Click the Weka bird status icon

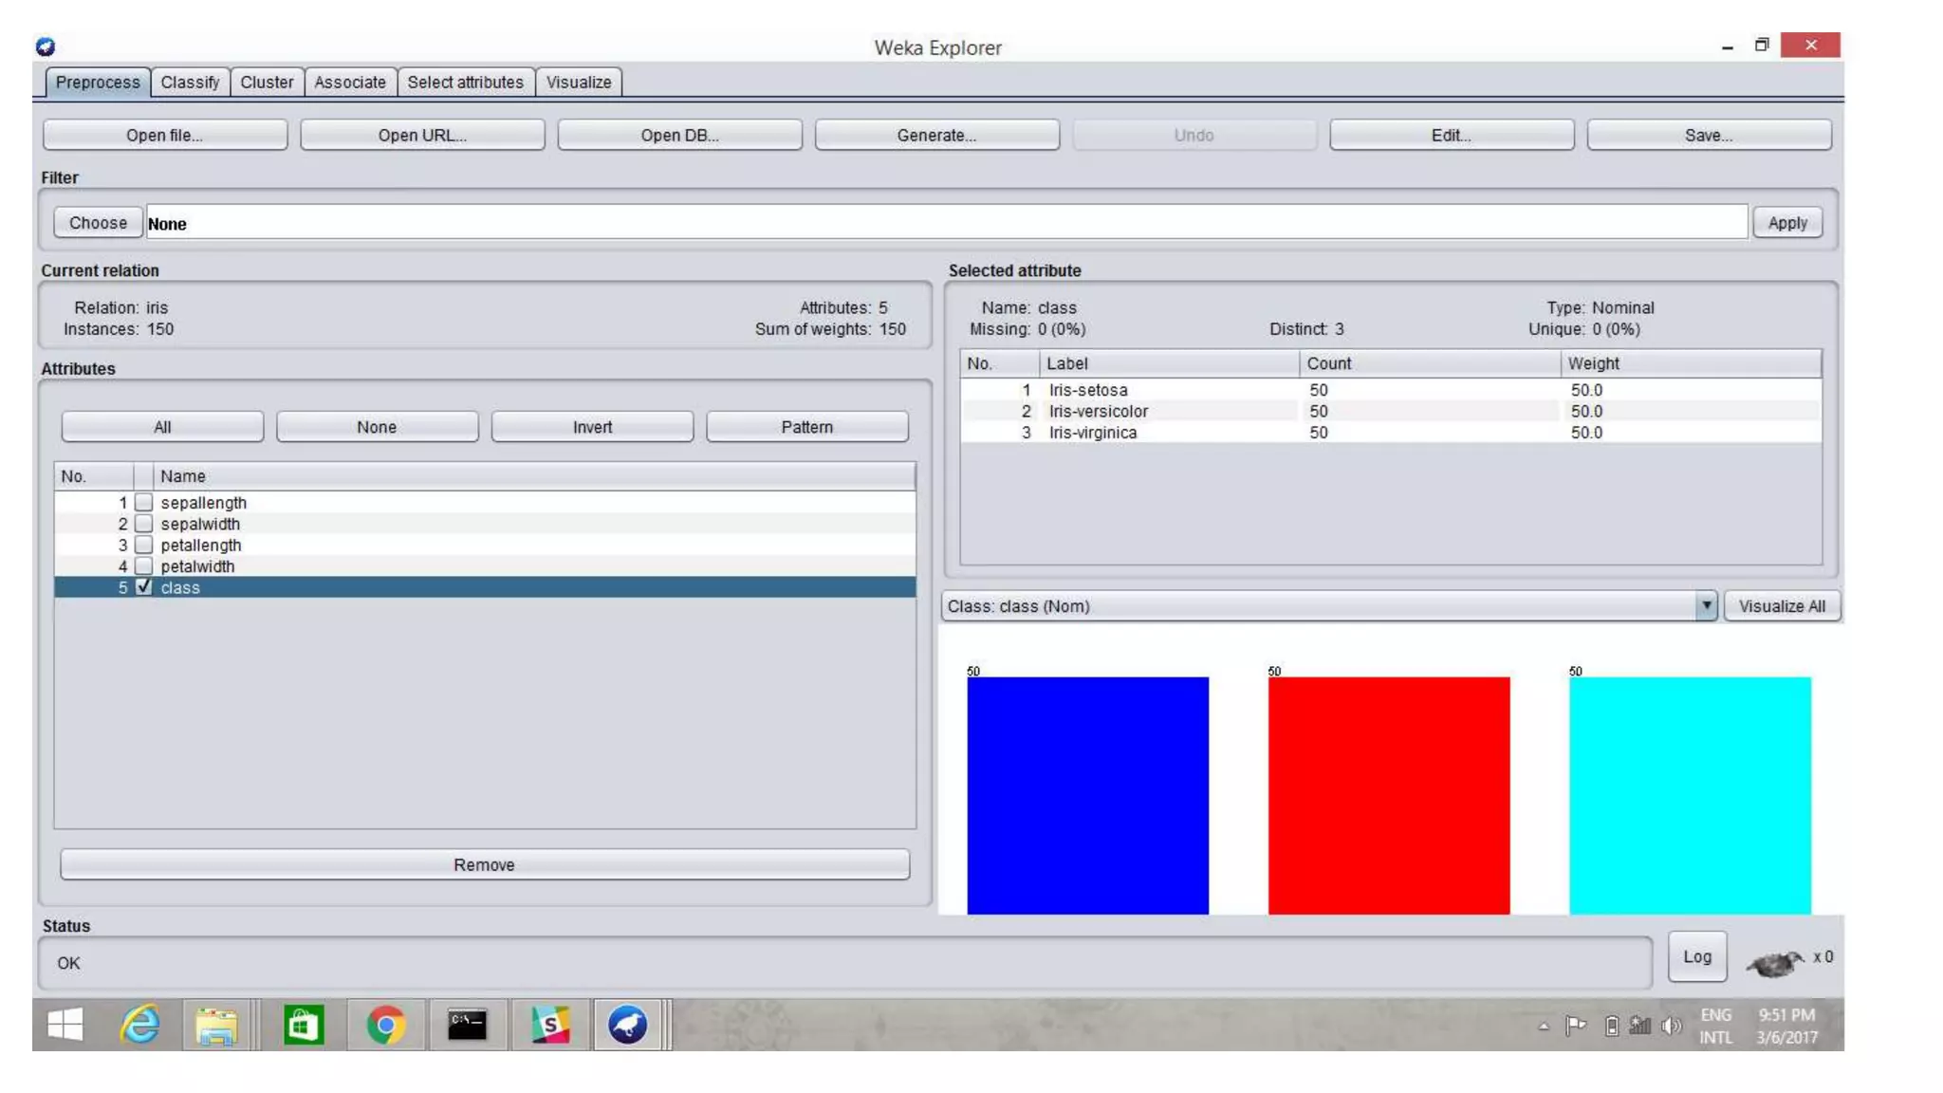[1775, 962]
